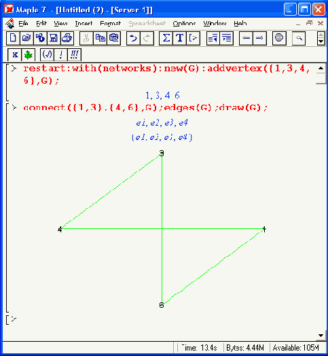Click the stop computation icon

279,38
